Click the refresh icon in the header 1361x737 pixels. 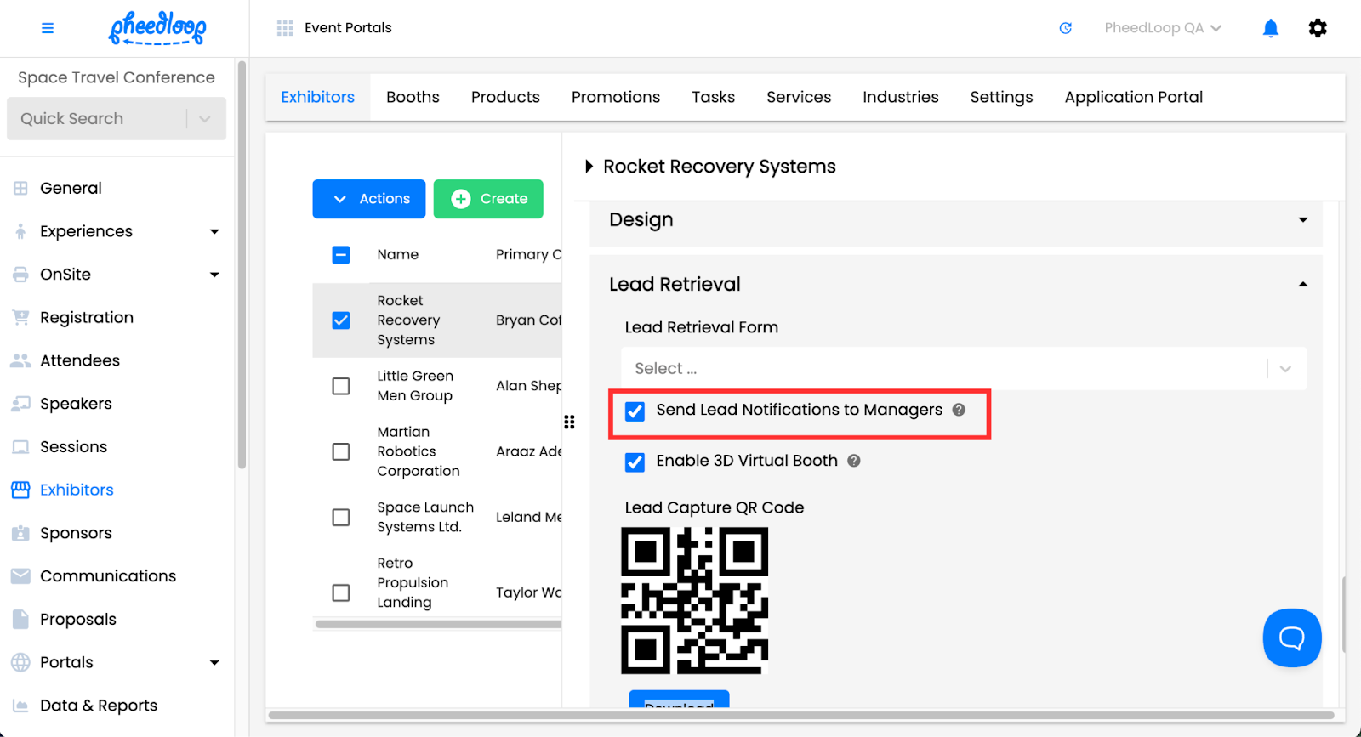(1065, 28)
